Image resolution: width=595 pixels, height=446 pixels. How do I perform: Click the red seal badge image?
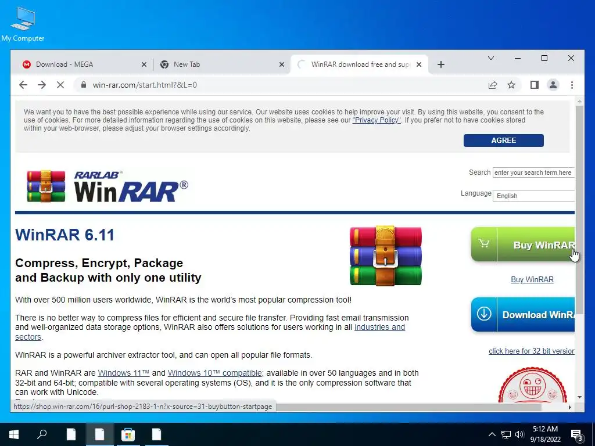[532, 385]
